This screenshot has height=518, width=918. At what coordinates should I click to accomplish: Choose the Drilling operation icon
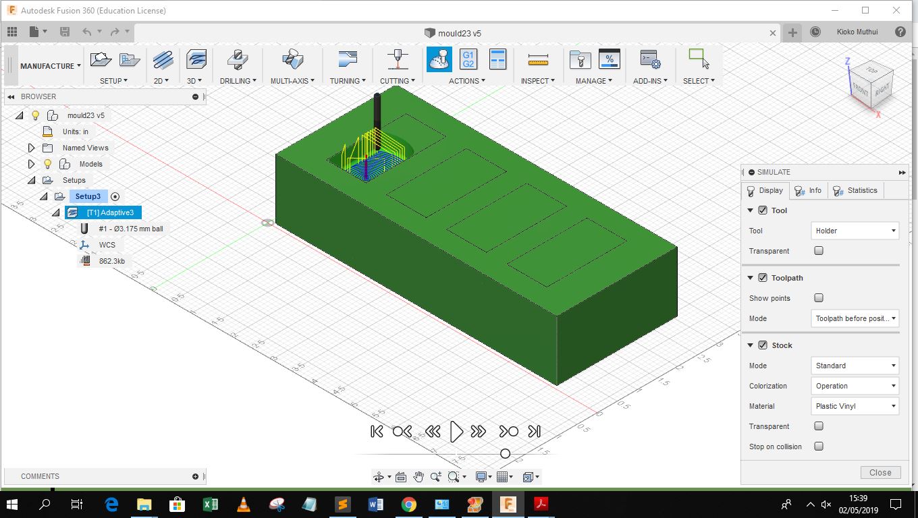[x=238, y=59]
